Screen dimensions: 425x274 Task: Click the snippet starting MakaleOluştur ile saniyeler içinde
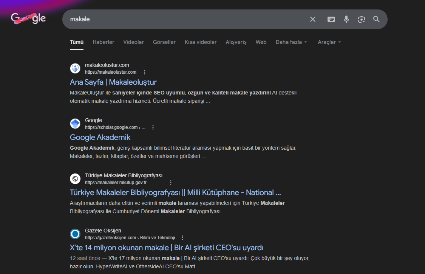pos(183,97)
